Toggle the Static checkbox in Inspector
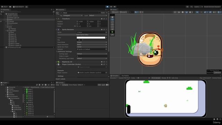This screenshot has height=125, width=222. (100, 13)
